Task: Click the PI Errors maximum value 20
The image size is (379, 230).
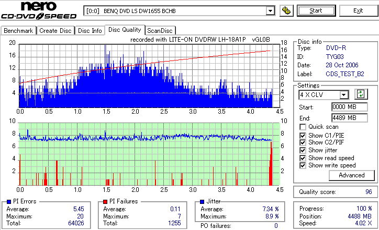Action: (80, 216)
